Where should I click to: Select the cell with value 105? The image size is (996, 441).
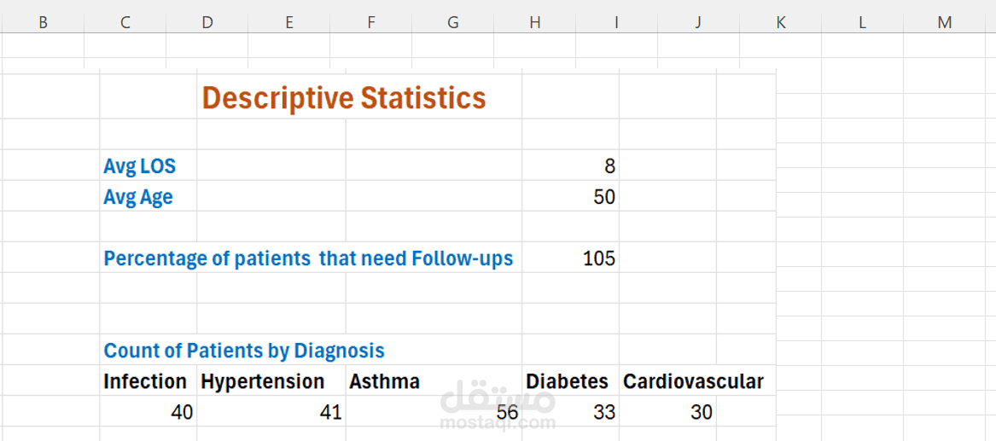(570, 258)
